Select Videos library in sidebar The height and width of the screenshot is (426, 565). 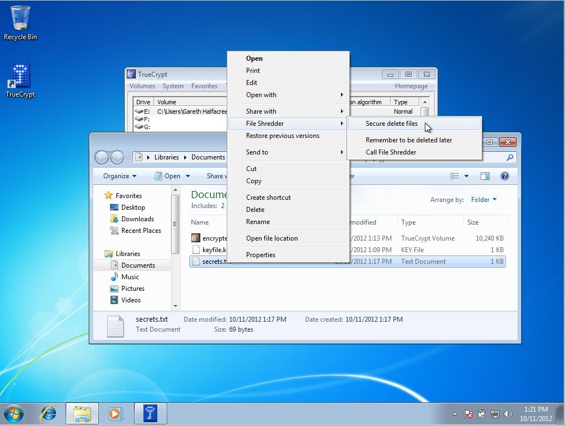click(x=125, y=300)
